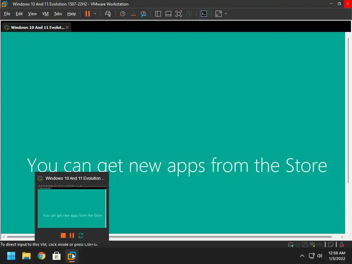Expand the stretch guest dropdown arrow
This screenshot has height=264, width=352.
[x=226, y=14]
